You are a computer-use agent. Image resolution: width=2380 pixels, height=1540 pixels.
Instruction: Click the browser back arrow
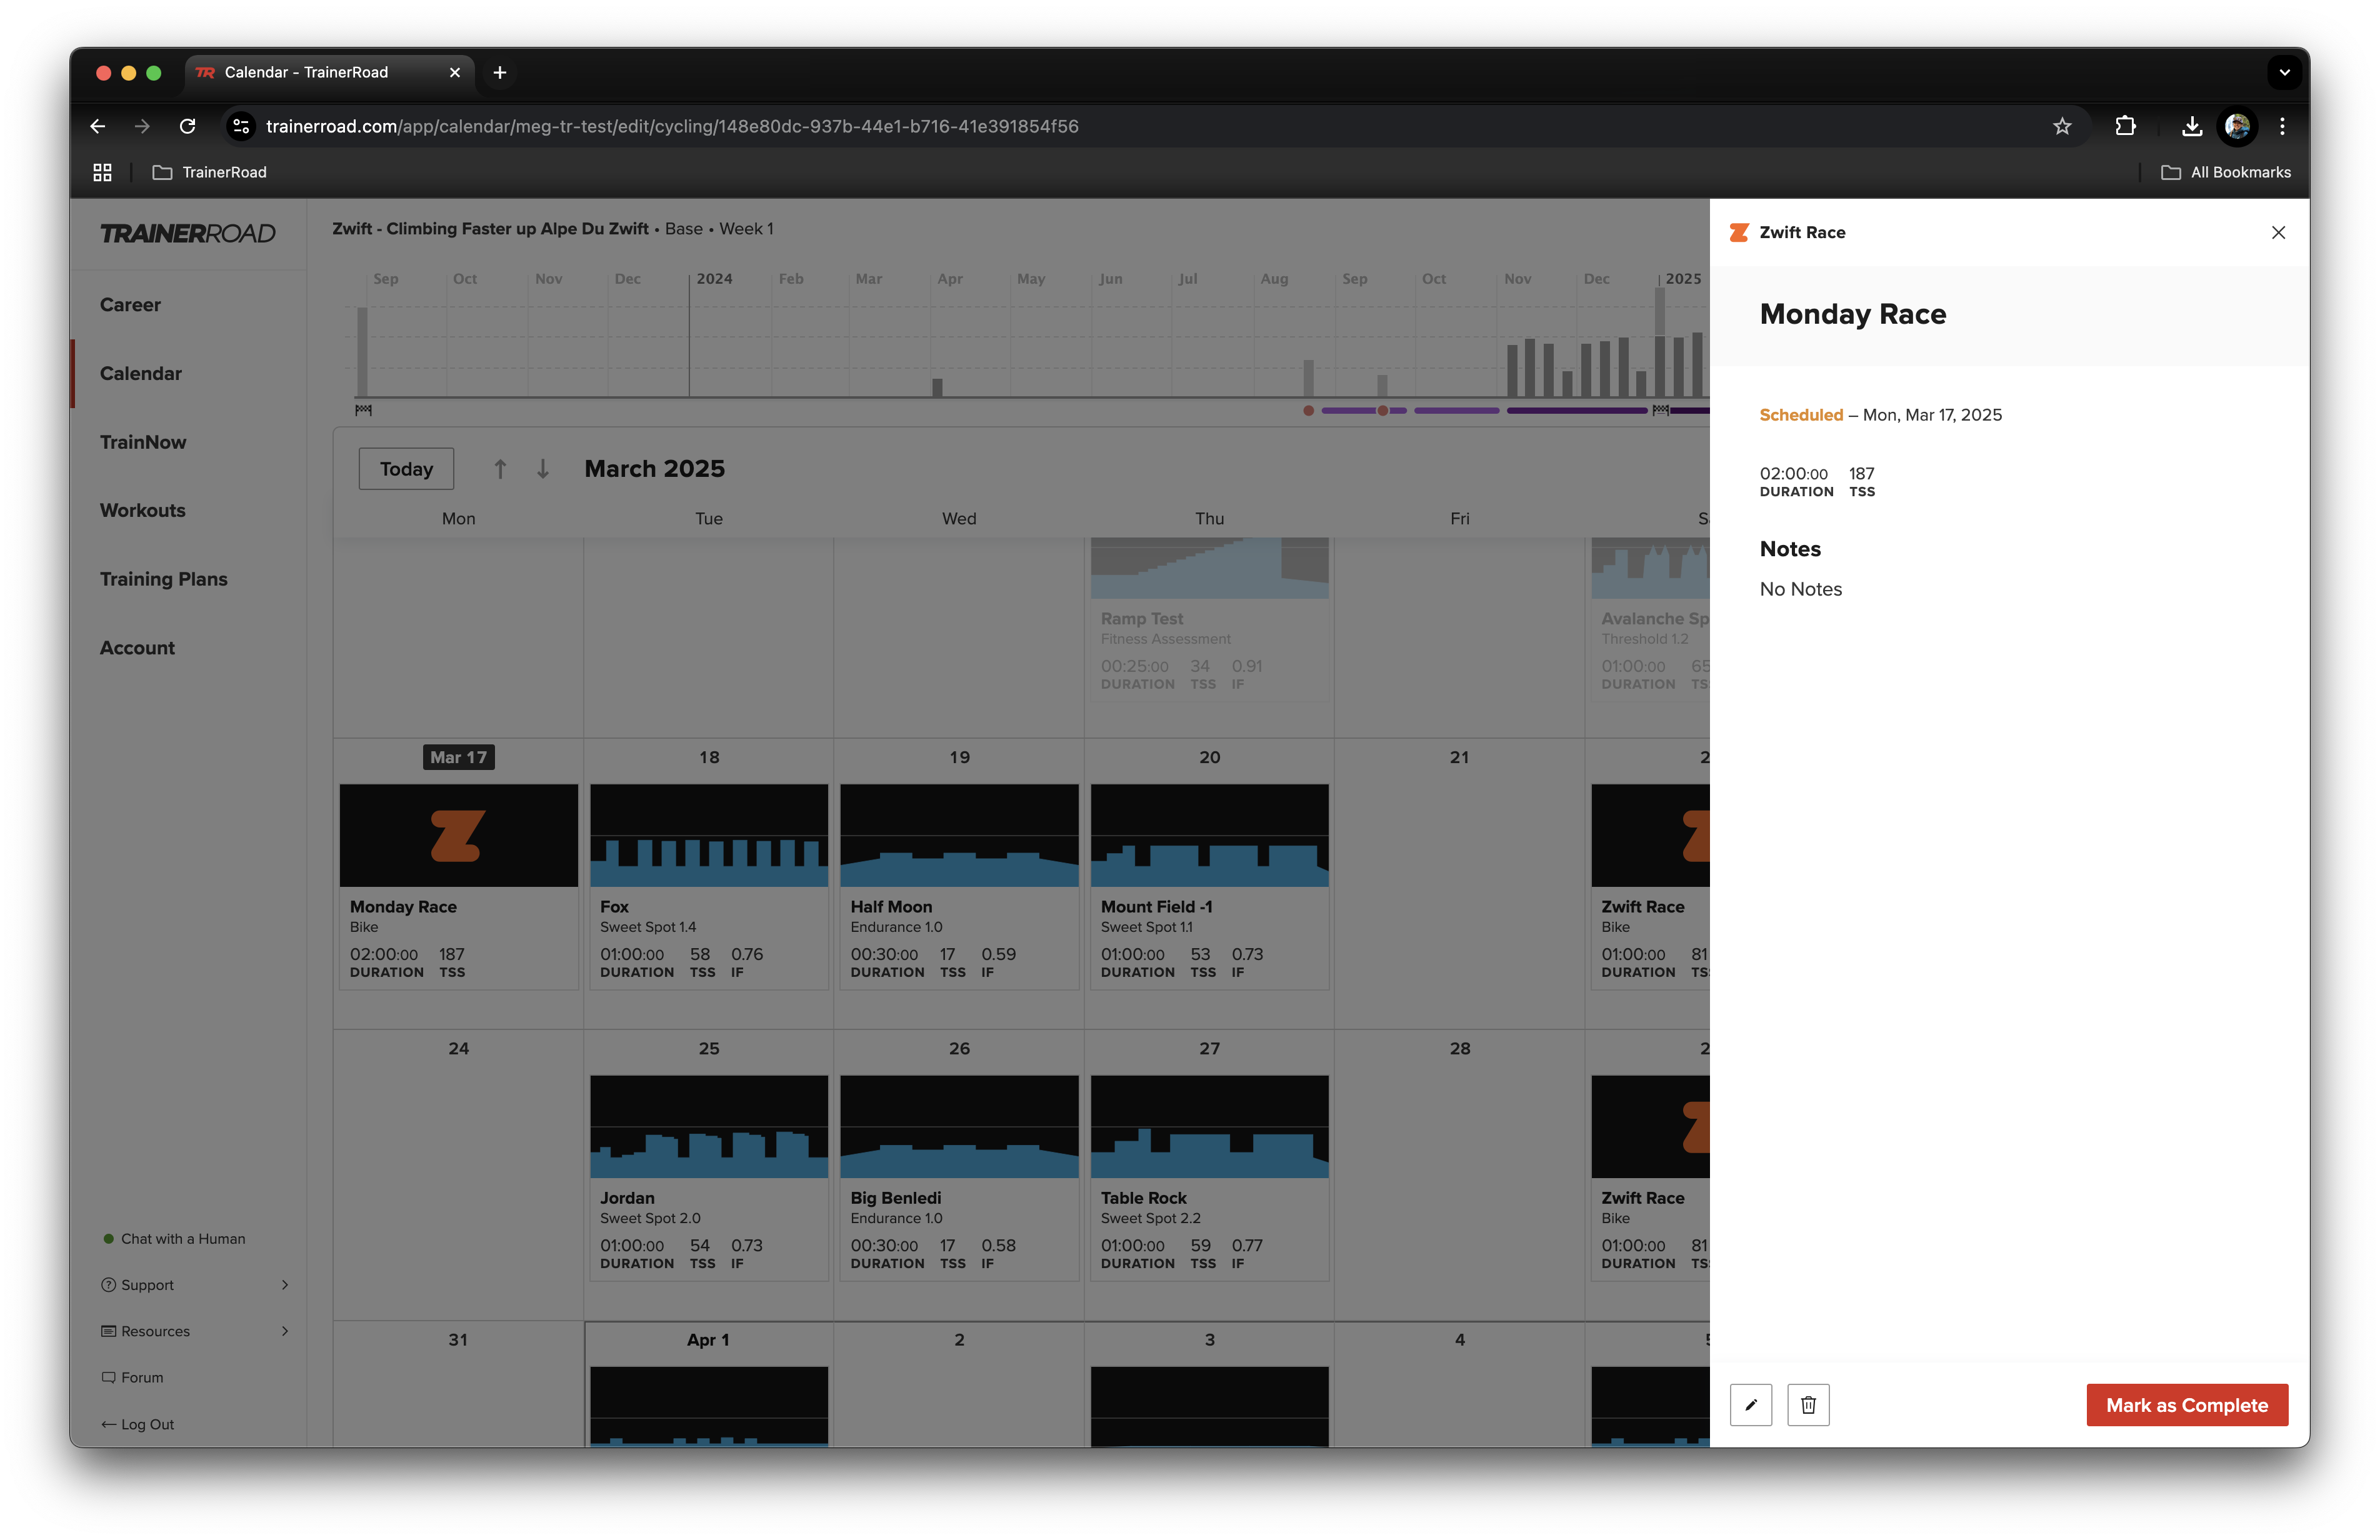(x=97, y=126)
